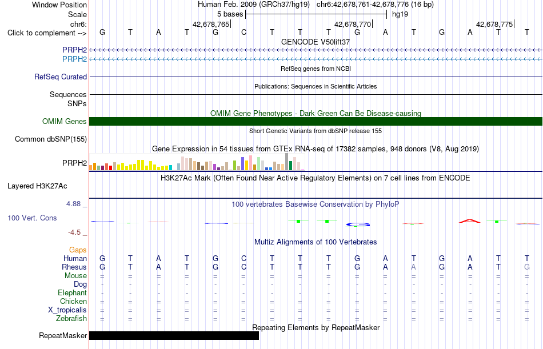
Task: Click the dark blue PRPH2 gene arrow line
Action: (x=316, y=50)
